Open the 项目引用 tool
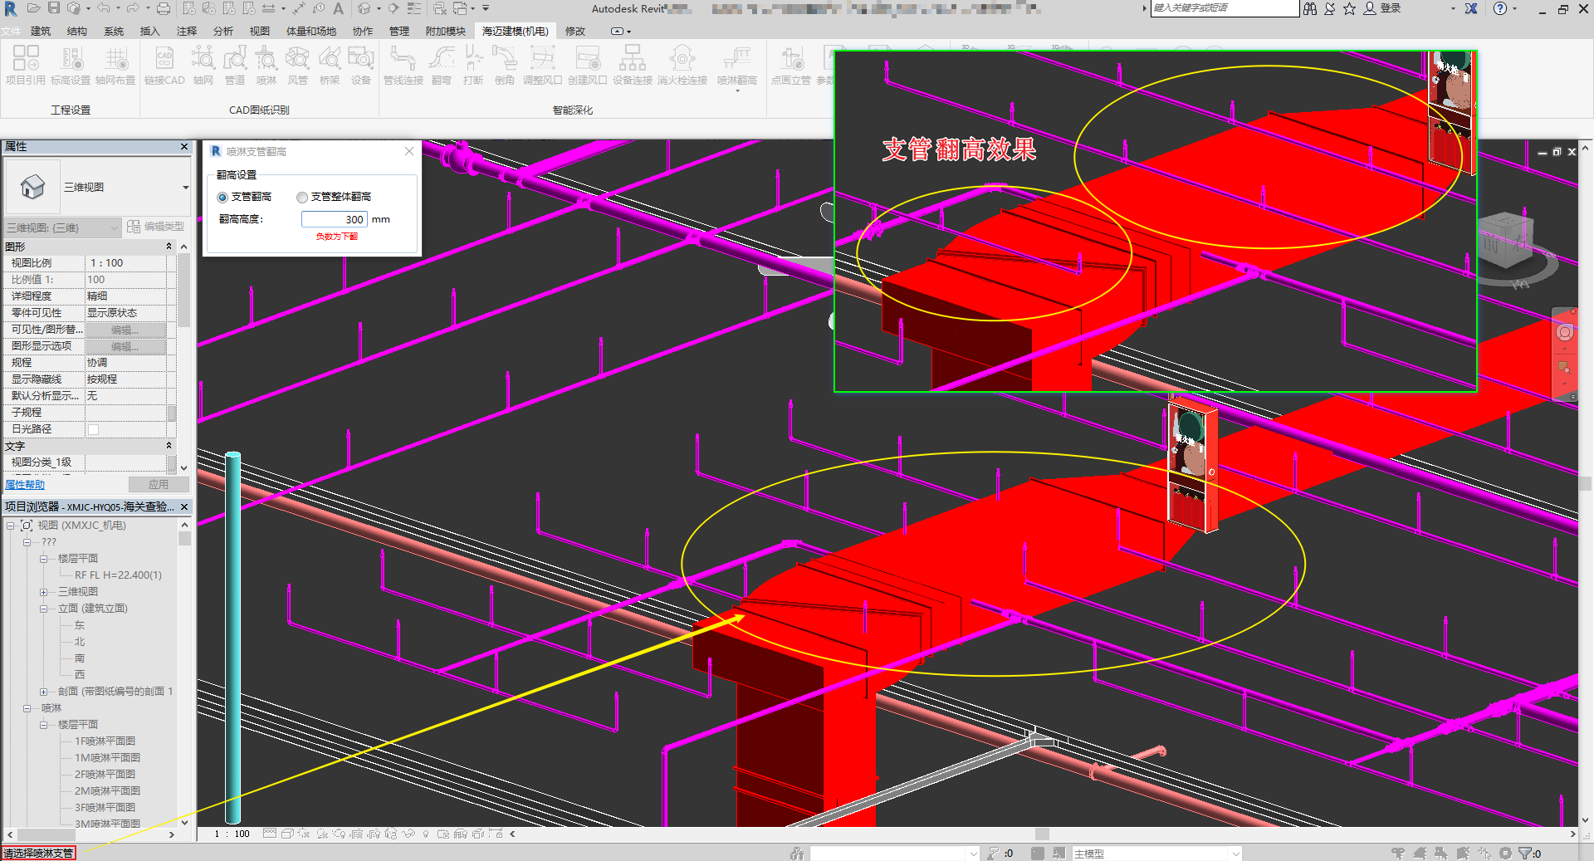 (26, 65)
